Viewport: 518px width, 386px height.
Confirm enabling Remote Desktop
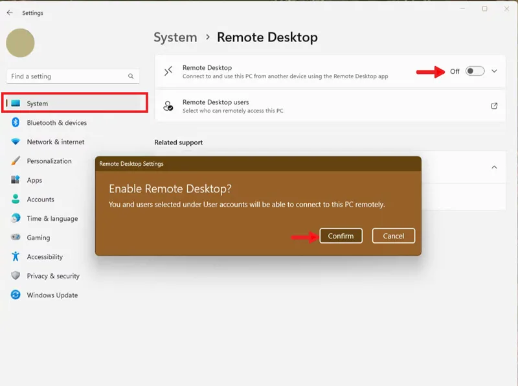pos(341,236)
